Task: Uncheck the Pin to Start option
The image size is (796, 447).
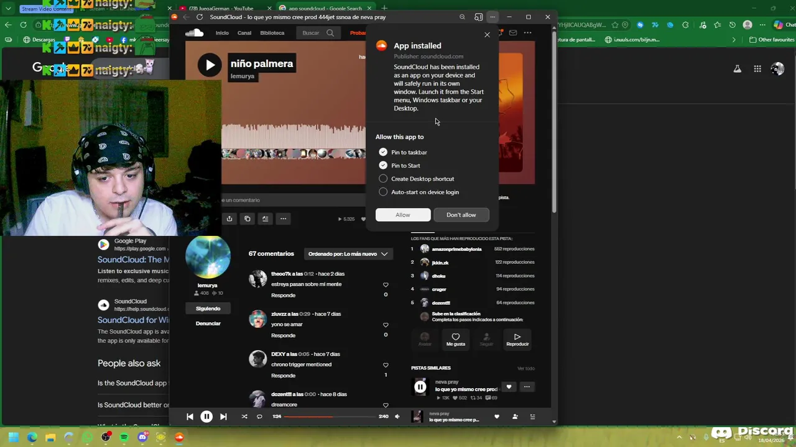Action: pos(383,165)
